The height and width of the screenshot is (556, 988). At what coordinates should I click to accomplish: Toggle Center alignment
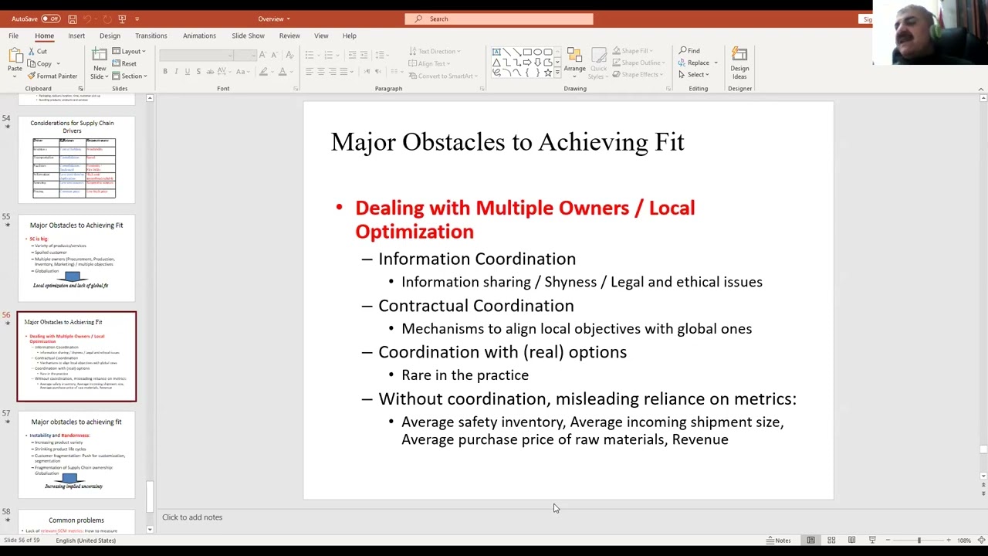(321, 72)
